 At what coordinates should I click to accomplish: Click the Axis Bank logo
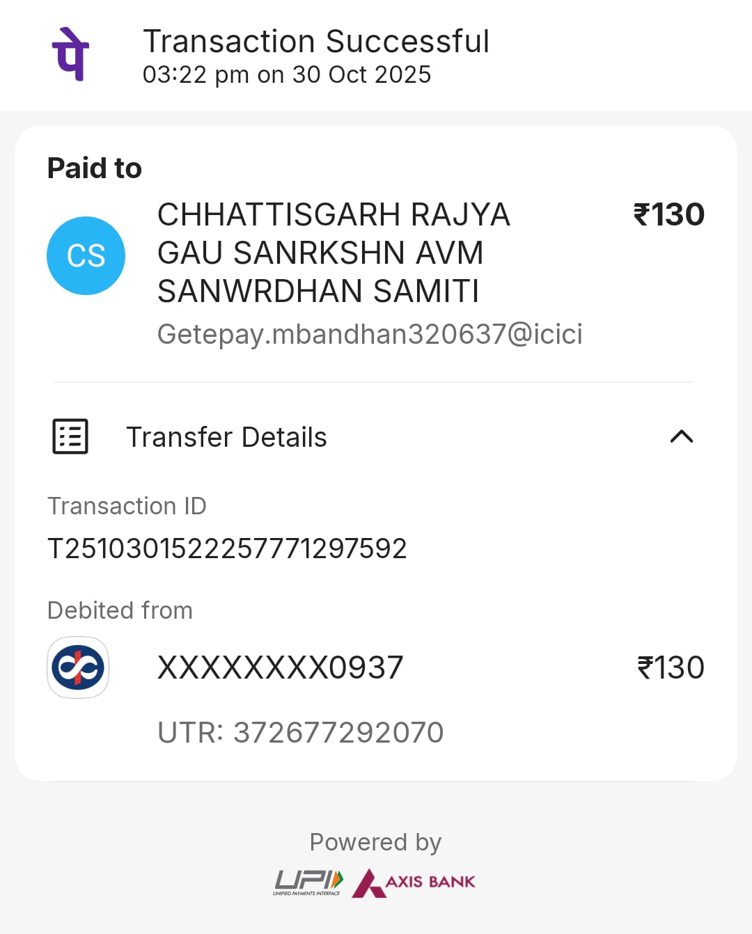[414, 882]
